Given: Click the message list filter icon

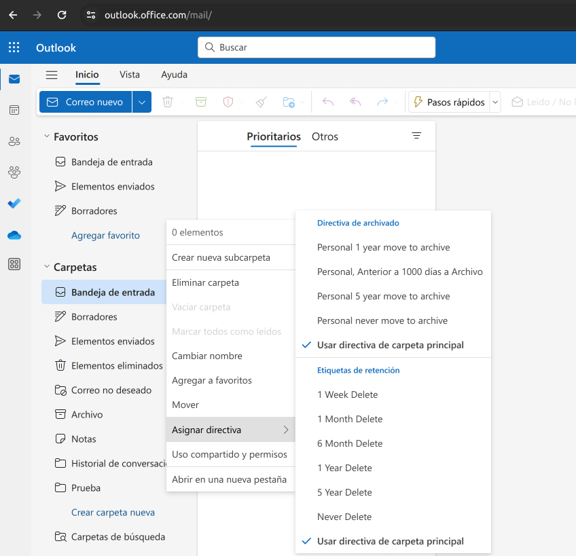Looking at the screenshot, I should click(416, 136).
